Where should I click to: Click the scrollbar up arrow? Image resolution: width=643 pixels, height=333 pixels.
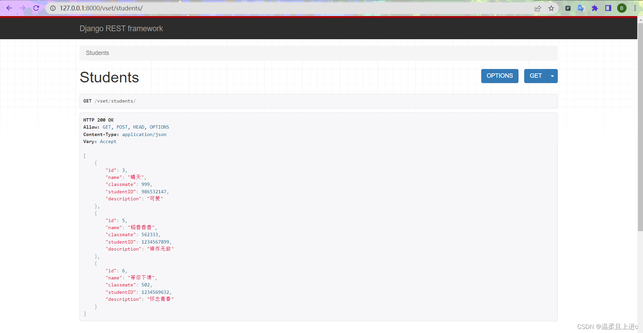tap(640, 20)
